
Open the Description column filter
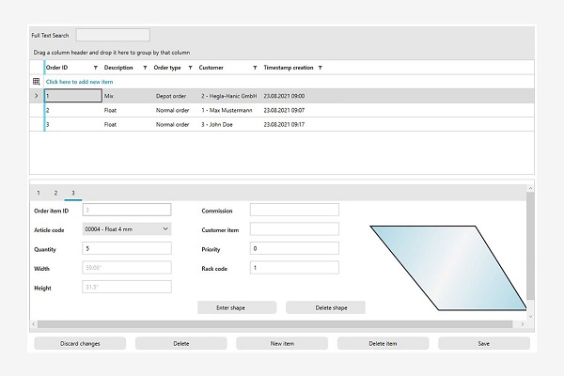tap(143, 68)
